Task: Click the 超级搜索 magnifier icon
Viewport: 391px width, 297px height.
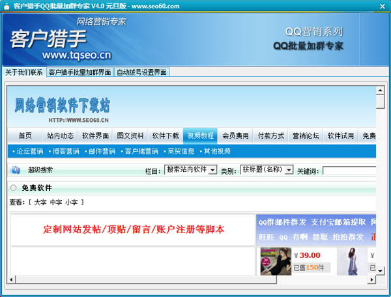Action: pos(16,171)
